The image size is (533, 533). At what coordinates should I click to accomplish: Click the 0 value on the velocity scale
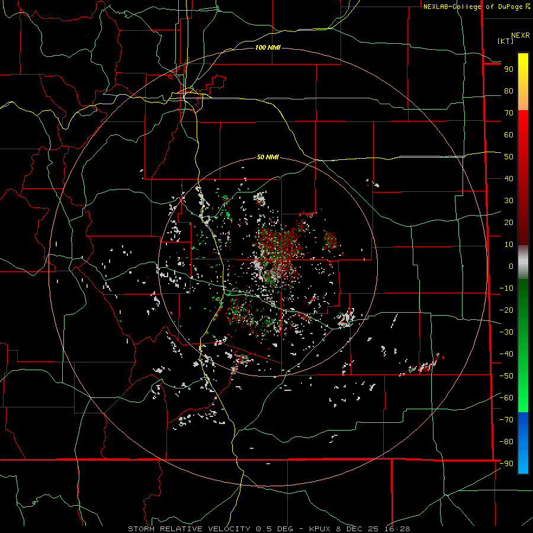(511, 266)
